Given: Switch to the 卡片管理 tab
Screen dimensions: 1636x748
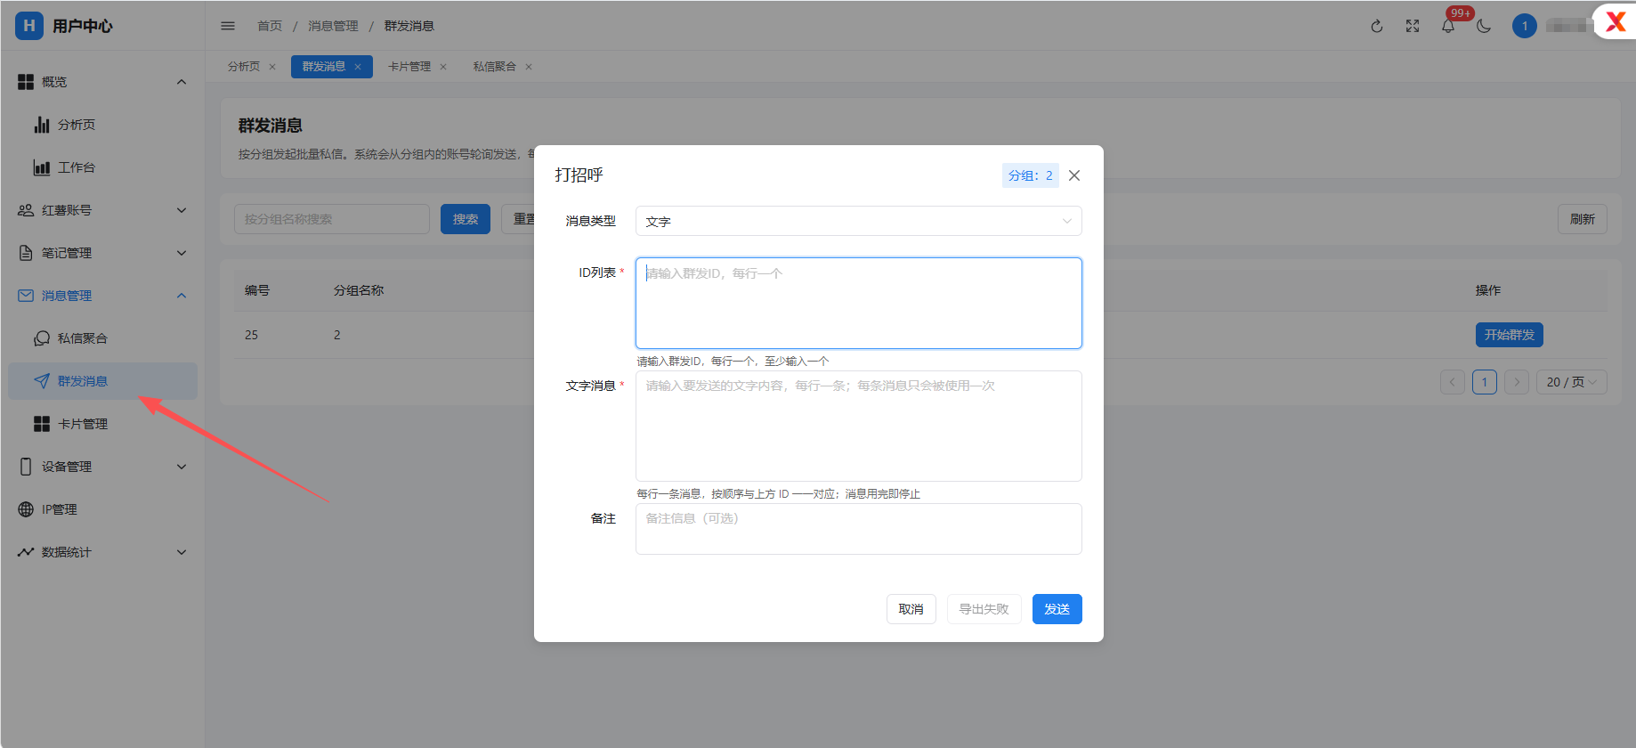Looking at the screenshot, I should pos(409,67).
